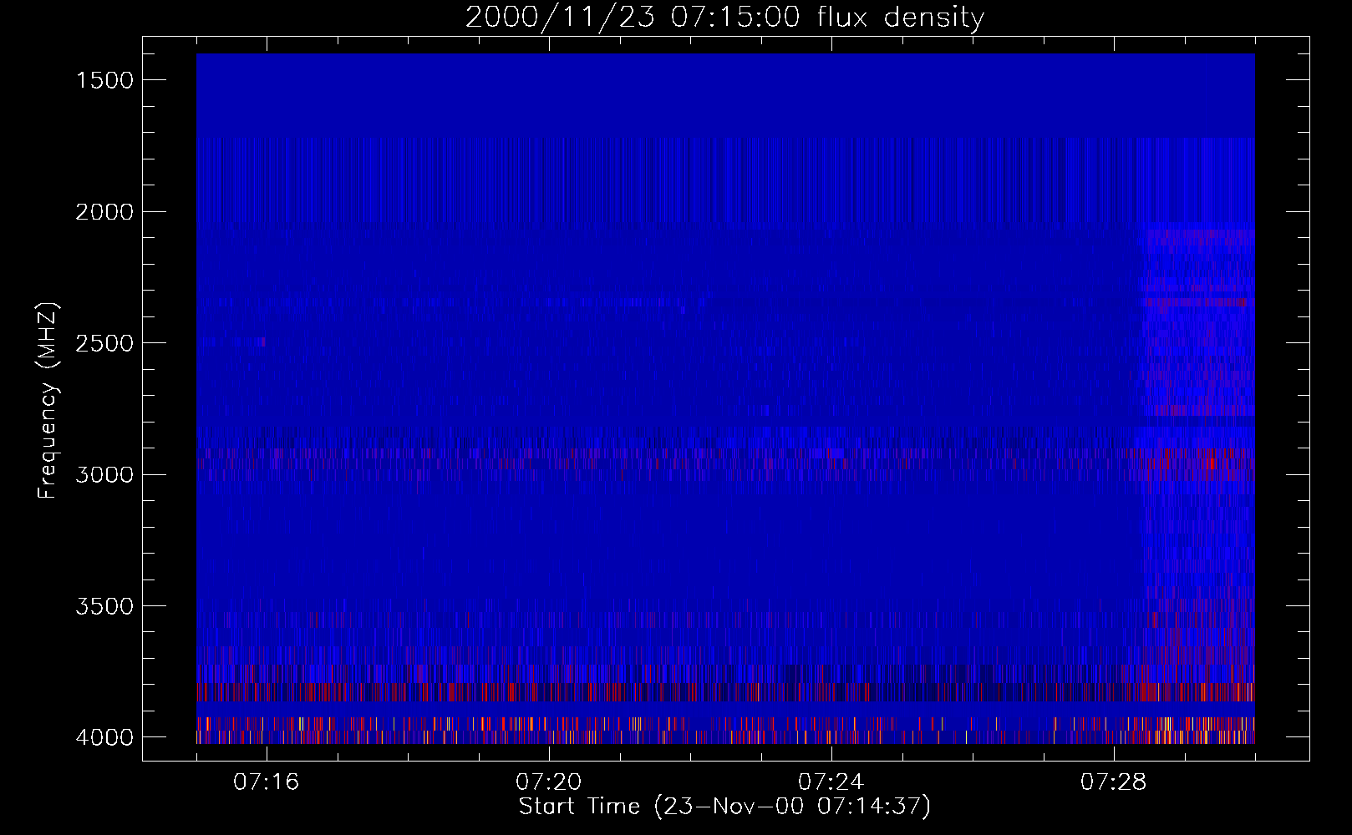Viewport: 1352px width, 835px height.
Task: Select the 3000 frequency tick label
Action: pos(104,475)
